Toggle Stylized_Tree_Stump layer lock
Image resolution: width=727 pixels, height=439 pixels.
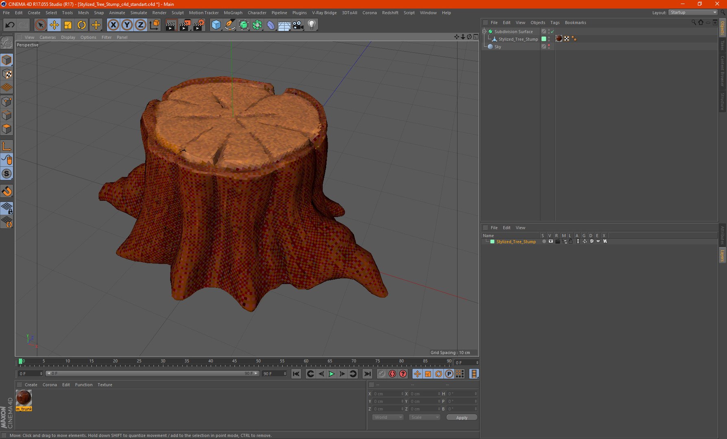tap(570, 241)
